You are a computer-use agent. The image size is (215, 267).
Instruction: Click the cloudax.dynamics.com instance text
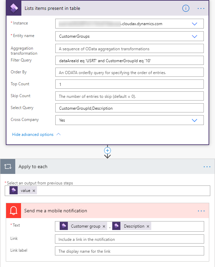pyautogui.click(x=142, y=24)
